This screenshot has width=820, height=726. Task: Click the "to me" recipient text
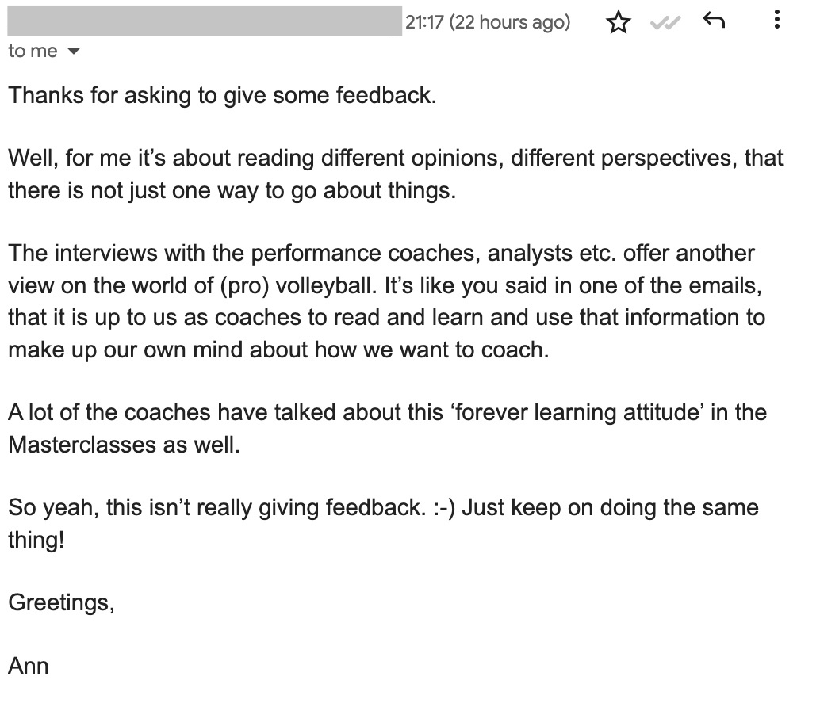[x=33, y=52]
